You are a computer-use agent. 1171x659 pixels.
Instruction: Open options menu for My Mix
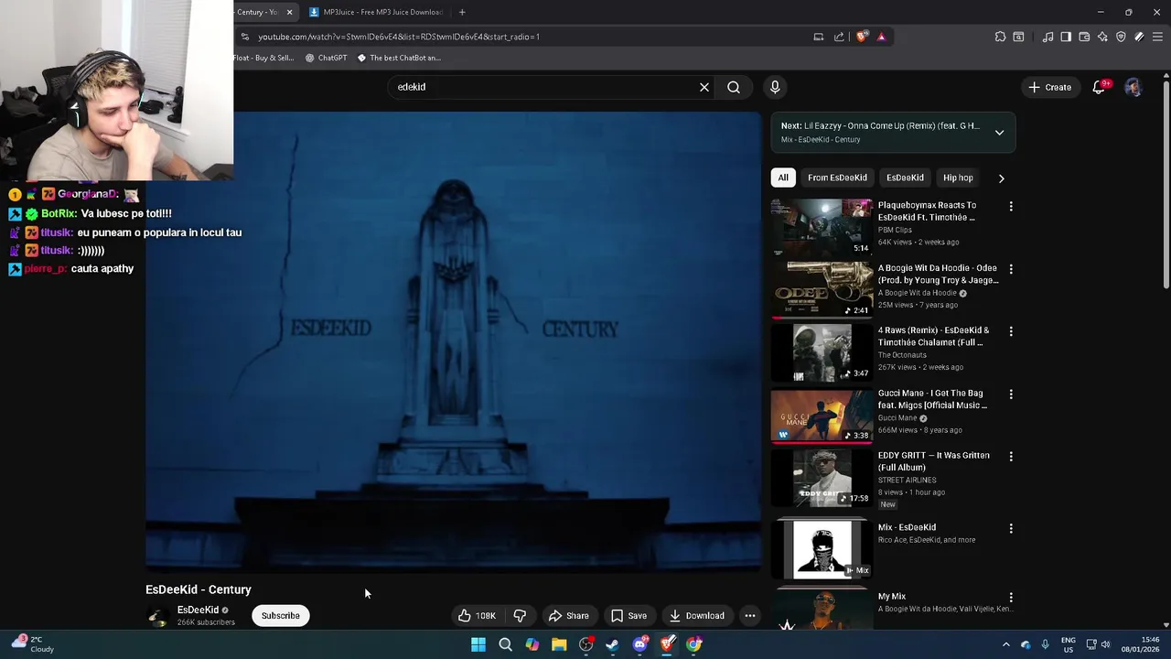click(x=1011, y=598)
